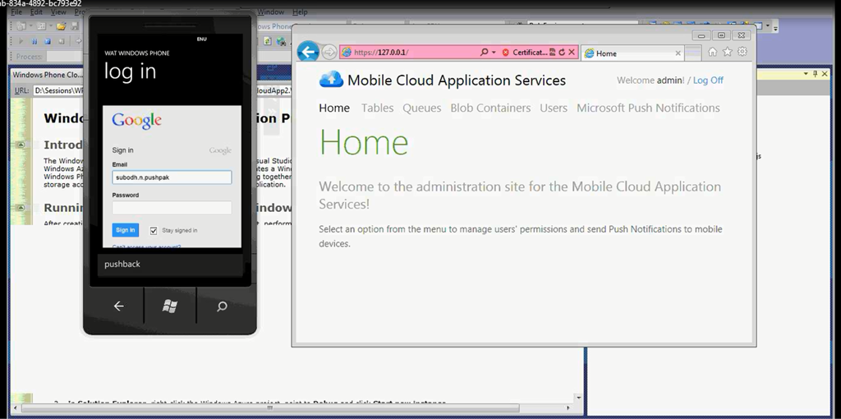841x419 pixels.
Task: Open a new blank browser tab
Action: [x=693, y=53]
